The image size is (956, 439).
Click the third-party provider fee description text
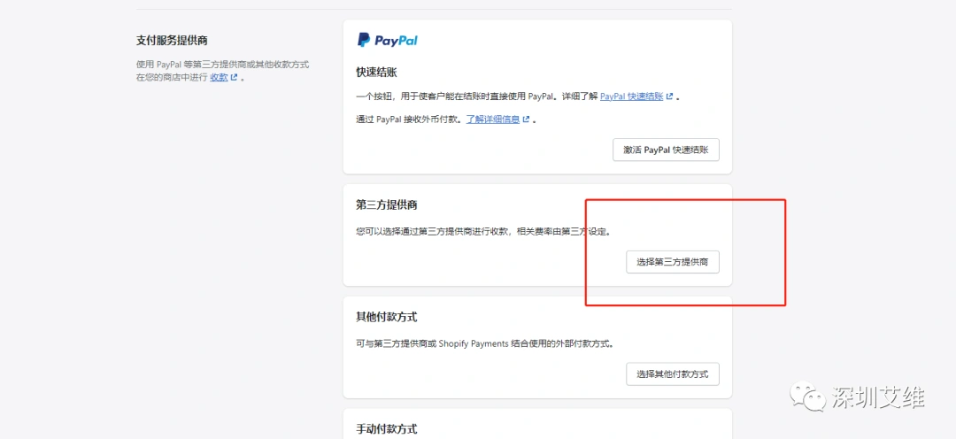tap(484, 232)
